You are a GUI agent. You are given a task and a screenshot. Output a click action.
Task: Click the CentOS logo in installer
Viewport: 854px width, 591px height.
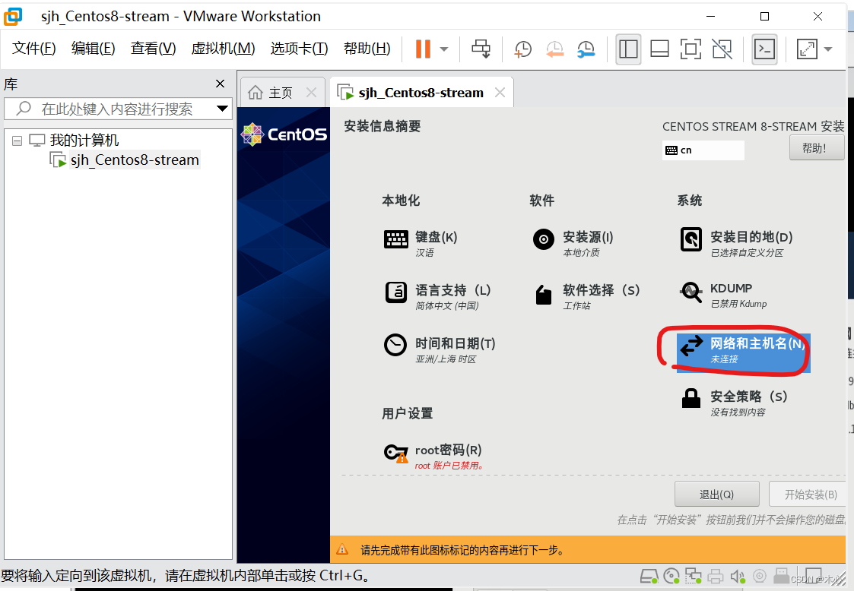coord(284,134)
